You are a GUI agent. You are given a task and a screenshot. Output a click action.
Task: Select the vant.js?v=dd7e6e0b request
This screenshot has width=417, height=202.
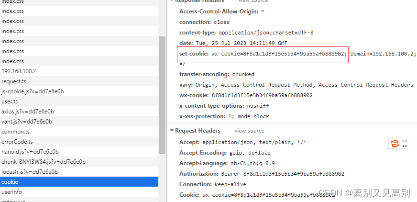point(79,122)
